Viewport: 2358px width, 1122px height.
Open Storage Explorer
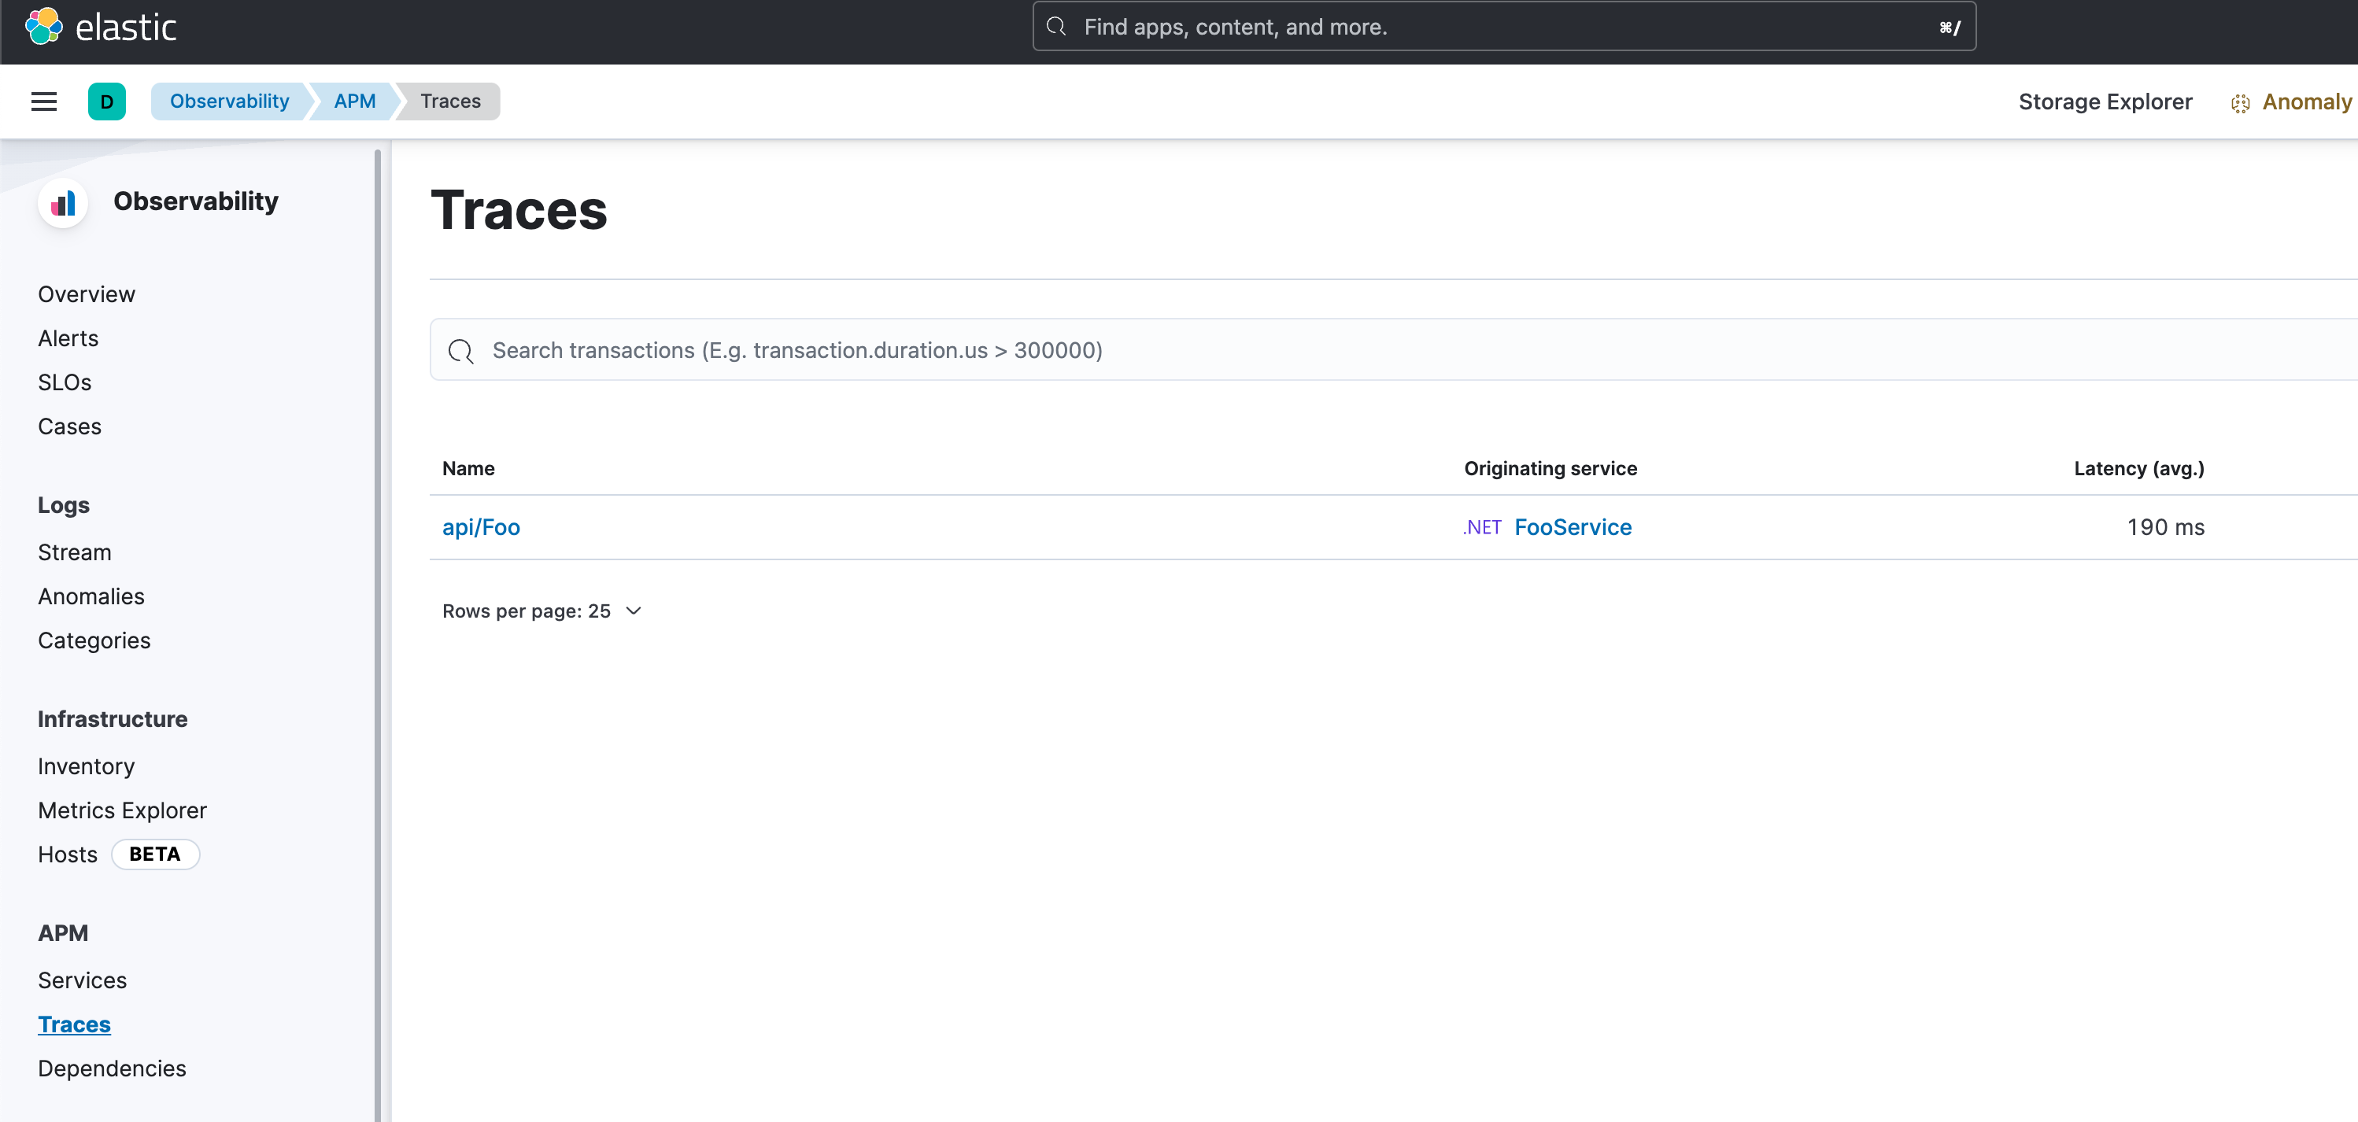[2105, 101]
